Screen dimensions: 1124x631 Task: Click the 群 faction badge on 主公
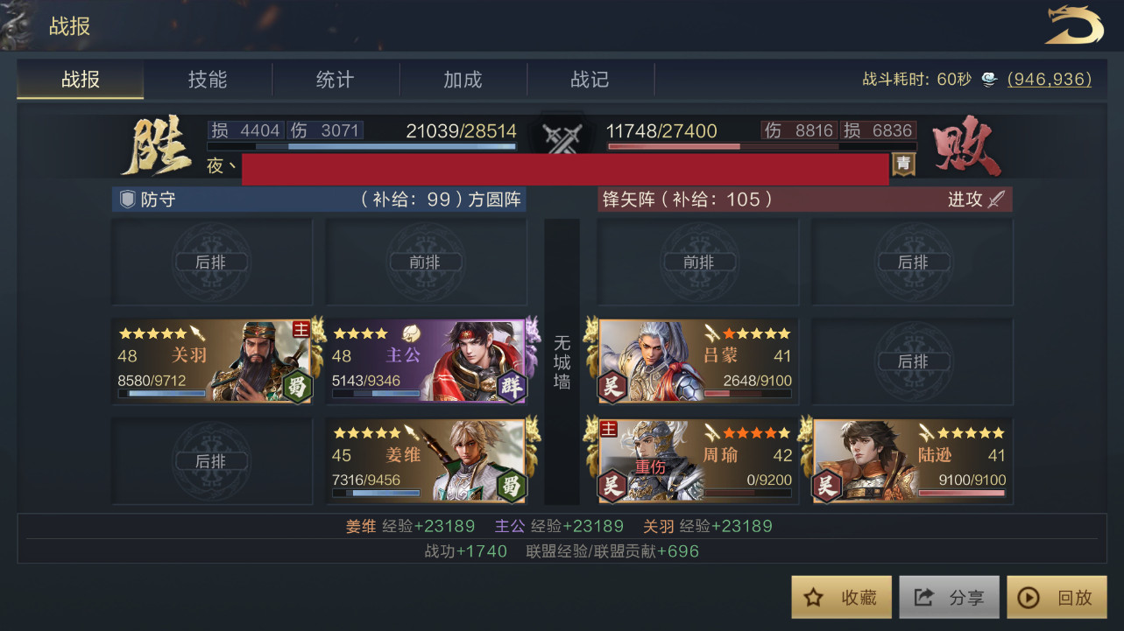pyautogui.click(x=512, y=386)
